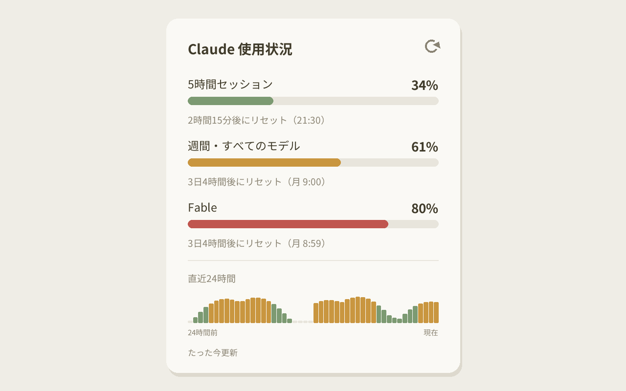Click the 24時間前 axis label
This screenshot has height=391, width=626.
[x=202, y=333]
